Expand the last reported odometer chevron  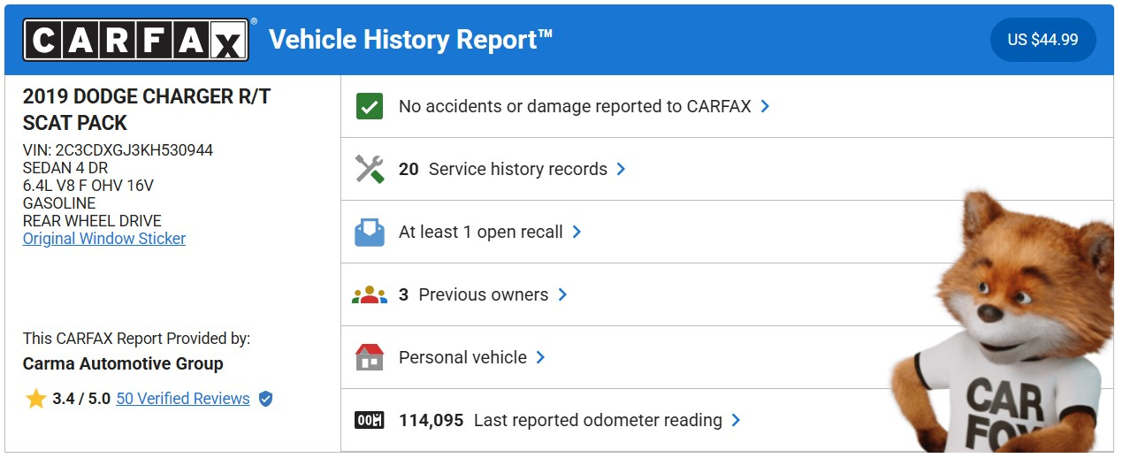(x=737, y=420)
